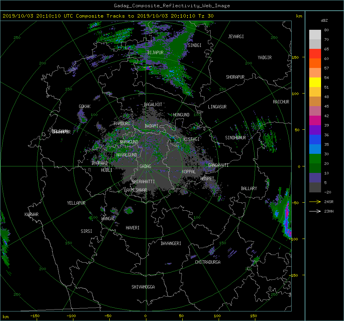
Task: Click the dBZ legend heading
Action: 324,21
